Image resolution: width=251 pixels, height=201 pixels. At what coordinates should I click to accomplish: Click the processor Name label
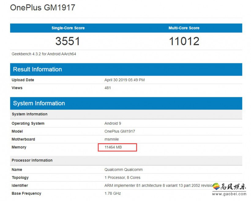tap(17, 169)
